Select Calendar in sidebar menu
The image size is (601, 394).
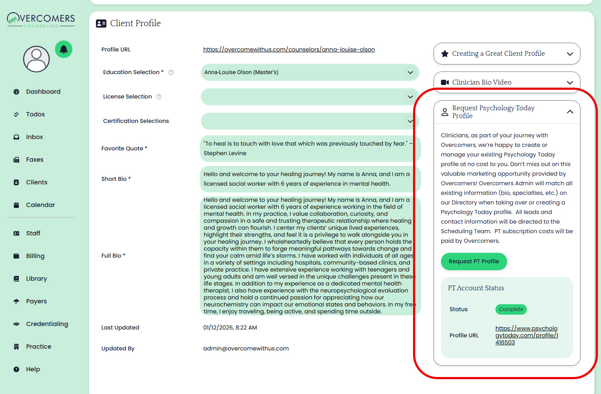point(41,205)
